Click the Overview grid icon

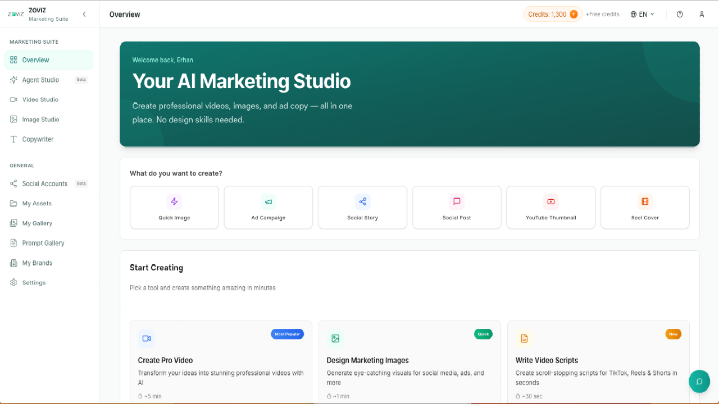[13, 60]
